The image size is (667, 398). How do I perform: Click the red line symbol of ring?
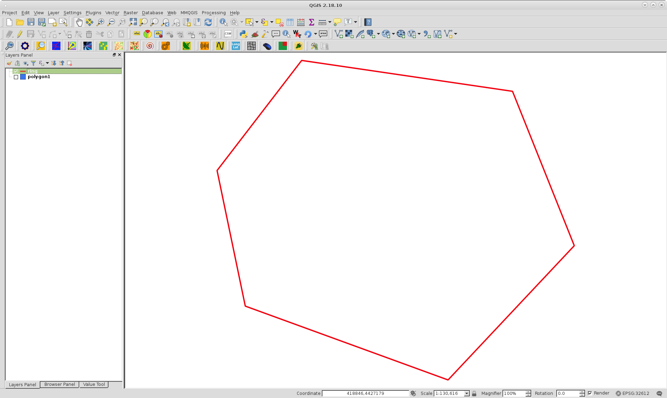click(23, 71)
